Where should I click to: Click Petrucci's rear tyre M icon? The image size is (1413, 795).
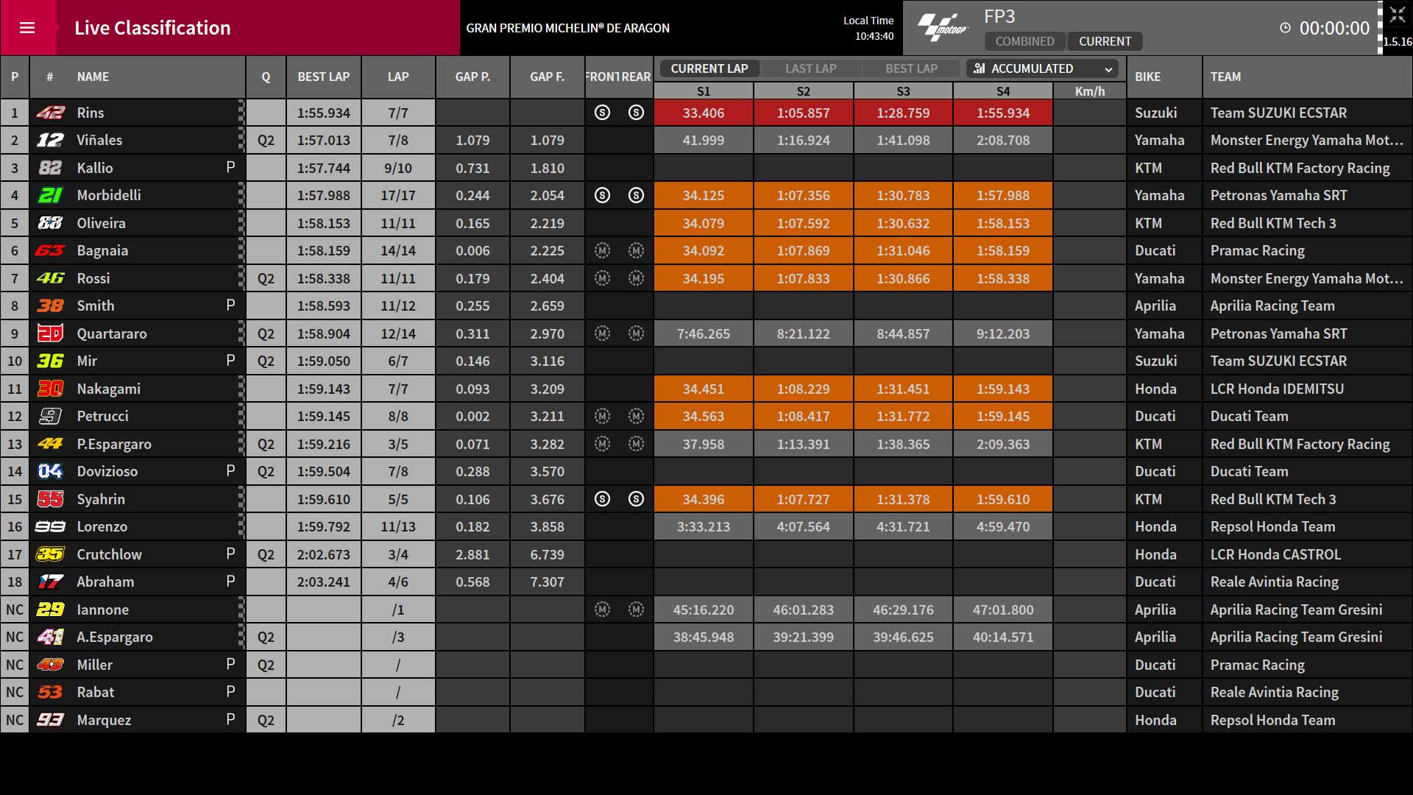(x=637, y=416)
